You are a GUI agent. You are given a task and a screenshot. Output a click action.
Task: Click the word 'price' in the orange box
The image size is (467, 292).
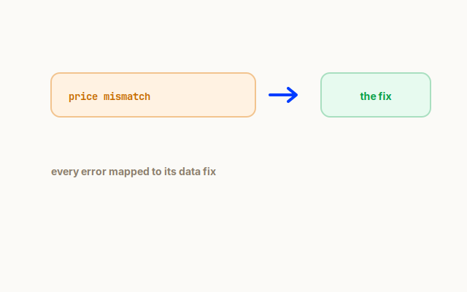[83, 97]
